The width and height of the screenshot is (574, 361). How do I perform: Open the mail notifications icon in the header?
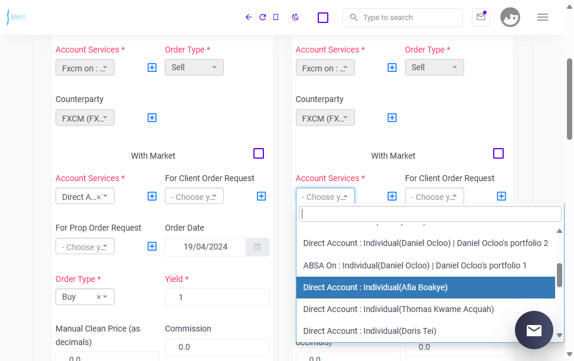481,17
